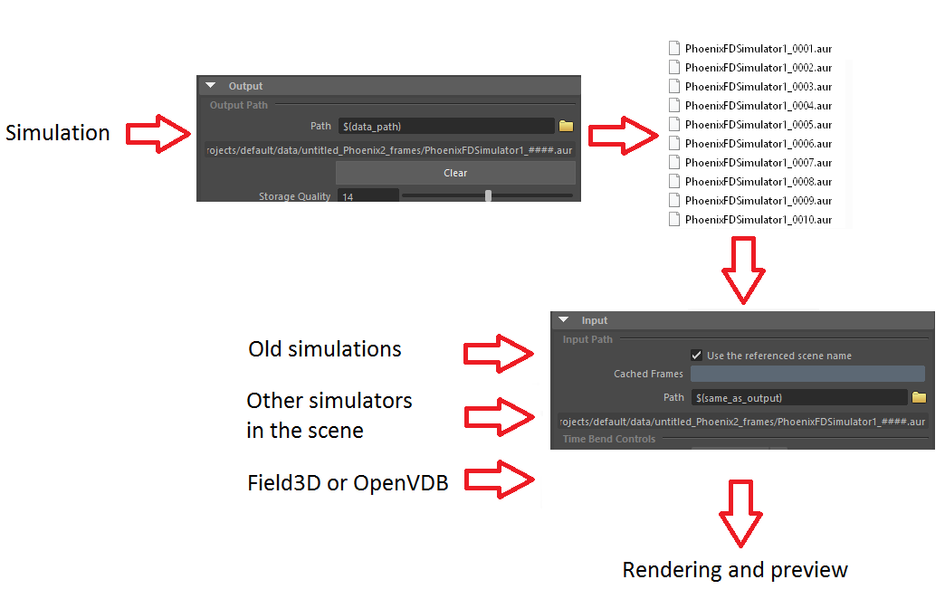The width and height of the screenshot is (945, 589).
Task: Click file icon of PhoenixFDSimulator1_0003.aur
Action: tap(674, 86)
